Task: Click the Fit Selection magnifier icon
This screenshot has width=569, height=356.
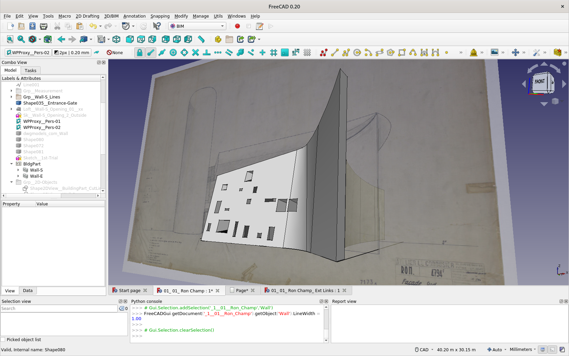Action: point(21,39)
